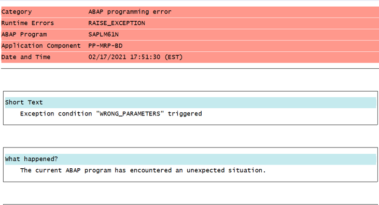
Task: Click the word triggered in Short Text
Action: coord(185,114)
